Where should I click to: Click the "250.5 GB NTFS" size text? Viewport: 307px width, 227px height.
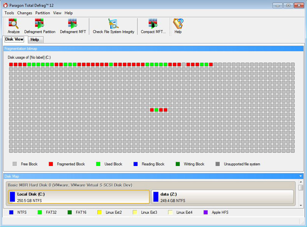30,201
